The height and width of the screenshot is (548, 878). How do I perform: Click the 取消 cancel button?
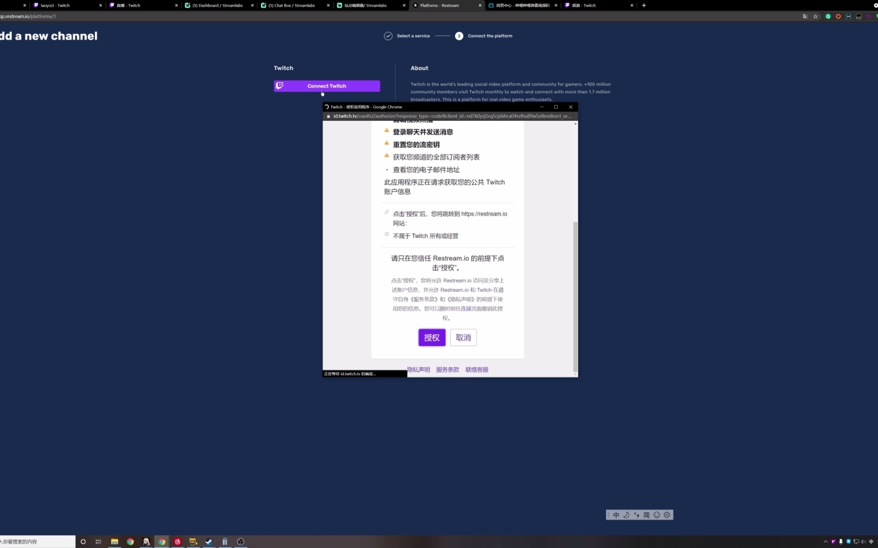463,337
